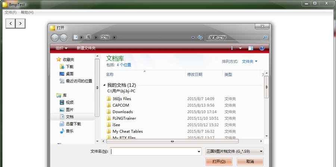Select the My Cheat Tables folder
Viewport: 336px width, 167px height.
pyautogui.click(x=128, y=131)
